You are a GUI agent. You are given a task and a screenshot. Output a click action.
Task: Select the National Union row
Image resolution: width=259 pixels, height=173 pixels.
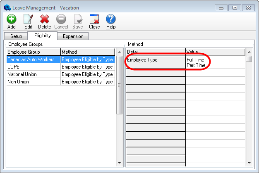click(x=33, y=74)
